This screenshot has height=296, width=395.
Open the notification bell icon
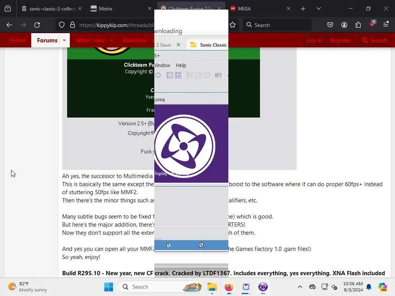369,287
